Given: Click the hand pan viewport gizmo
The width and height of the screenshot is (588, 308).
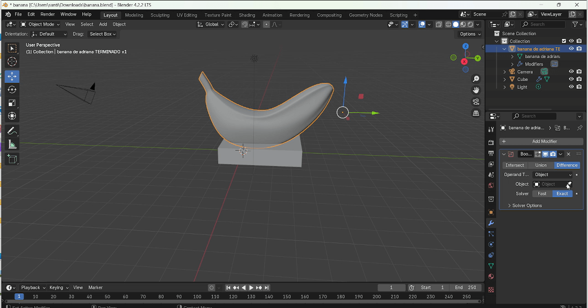Looking at the screenshot, I should (476, 90).
